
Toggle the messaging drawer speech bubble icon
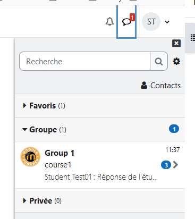point(126,22)
